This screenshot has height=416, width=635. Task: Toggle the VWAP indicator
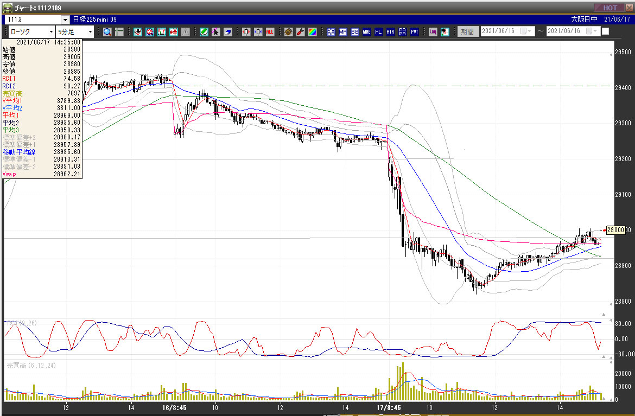pos(331,31)
